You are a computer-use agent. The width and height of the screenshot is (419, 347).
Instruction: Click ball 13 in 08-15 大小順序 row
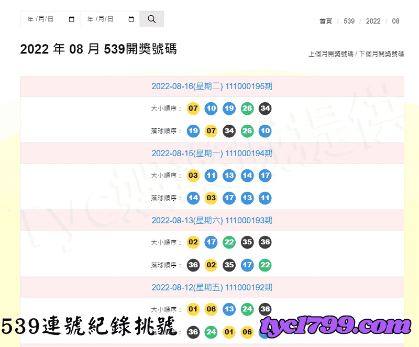[x=229, y=176]
